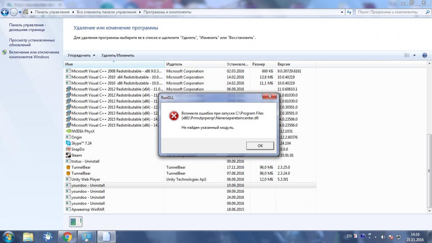Open help with the blue question icon
Image resolution: width=432 pixels, height=243 pixels.
point(424,55)
